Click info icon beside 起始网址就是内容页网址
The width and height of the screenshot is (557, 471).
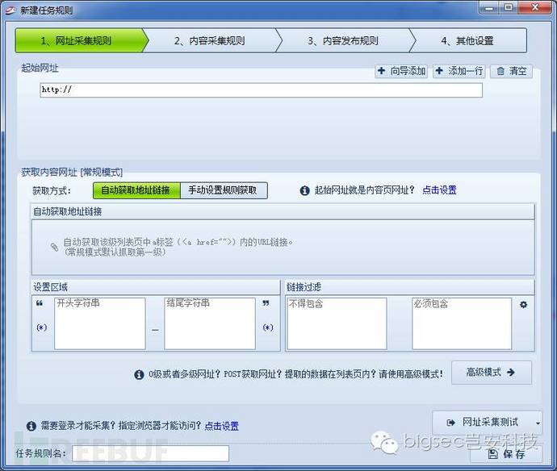point(304,190)
